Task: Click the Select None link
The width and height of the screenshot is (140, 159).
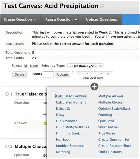Action: pos(34,66)
